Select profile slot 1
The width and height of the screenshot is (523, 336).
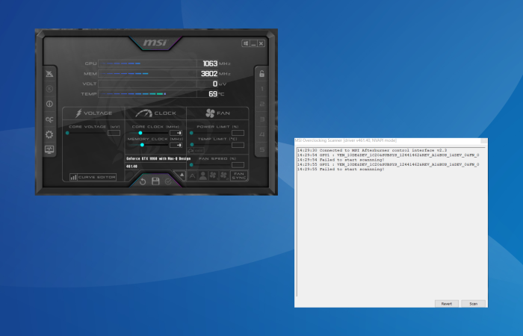pos(261,89)
